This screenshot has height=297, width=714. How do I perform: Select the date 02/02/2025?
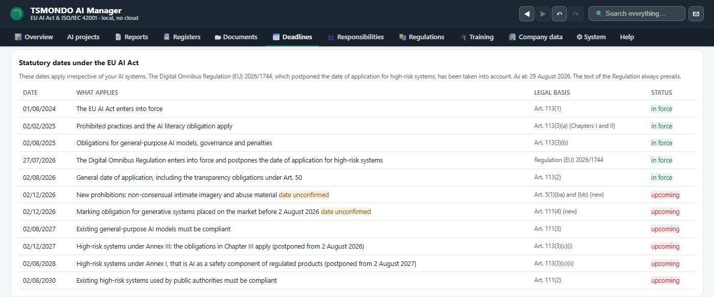39,126
